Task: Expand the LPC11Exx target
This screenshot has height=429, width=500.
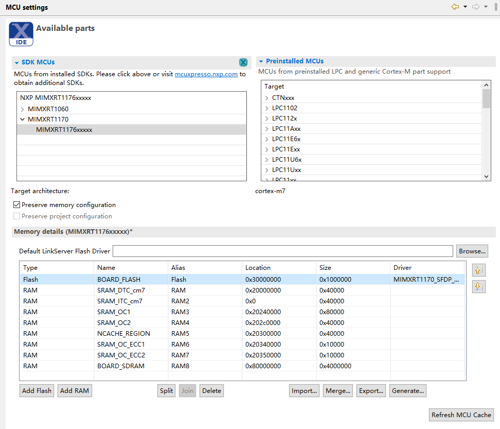Action: click(x=266, y=149)
